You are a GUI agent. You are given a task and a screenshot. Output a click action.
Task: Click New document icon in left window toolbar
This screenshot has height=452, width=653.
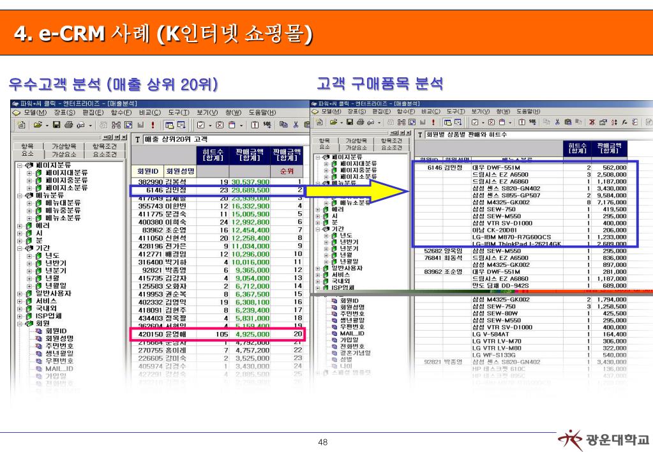[21, 124]
